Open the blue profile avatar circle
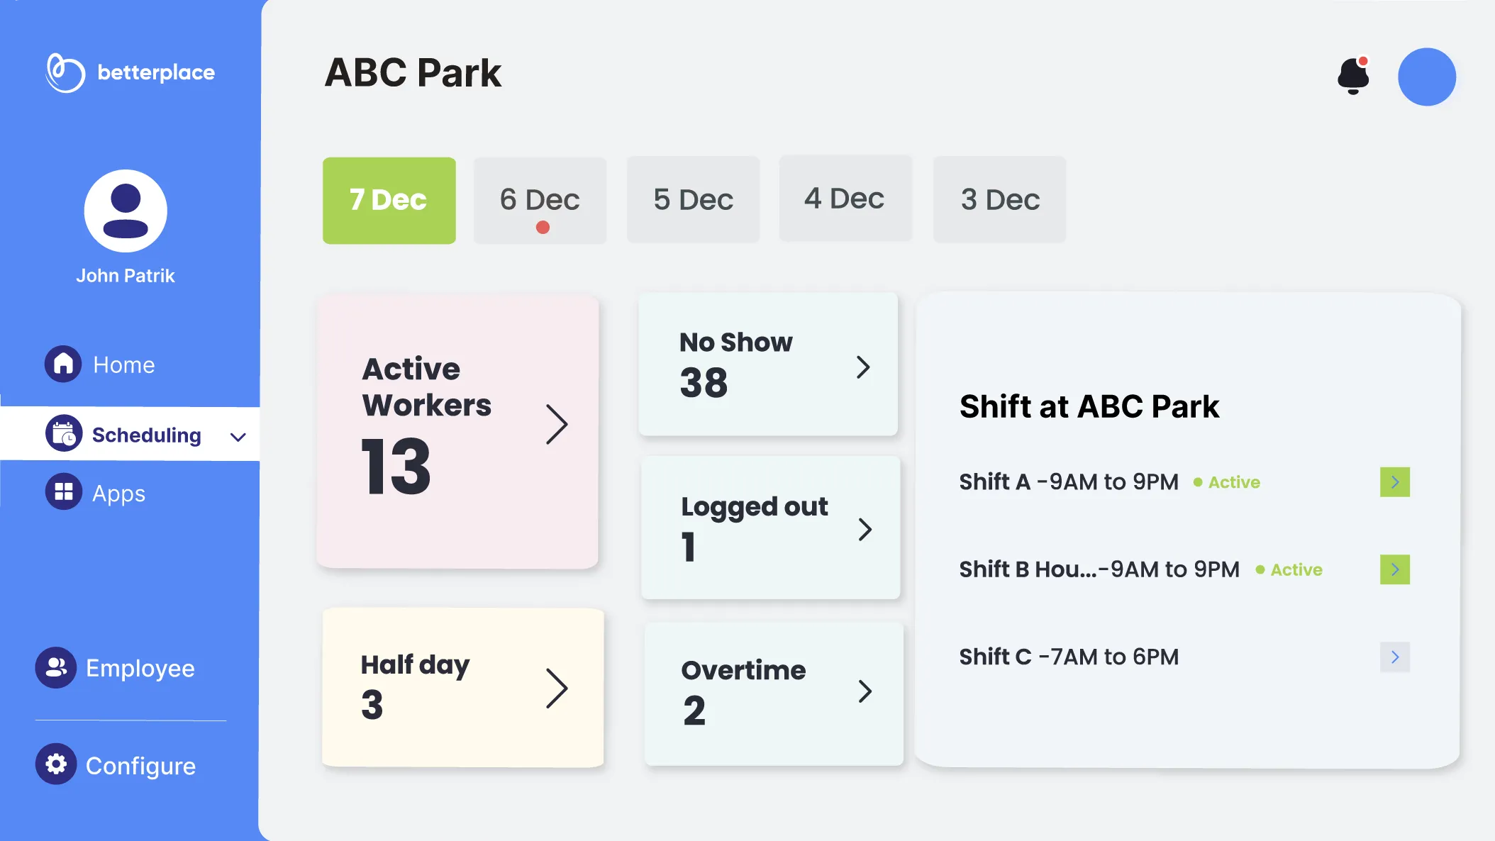This screenshot has width=1495, height=841. (x=1426, y=77)
